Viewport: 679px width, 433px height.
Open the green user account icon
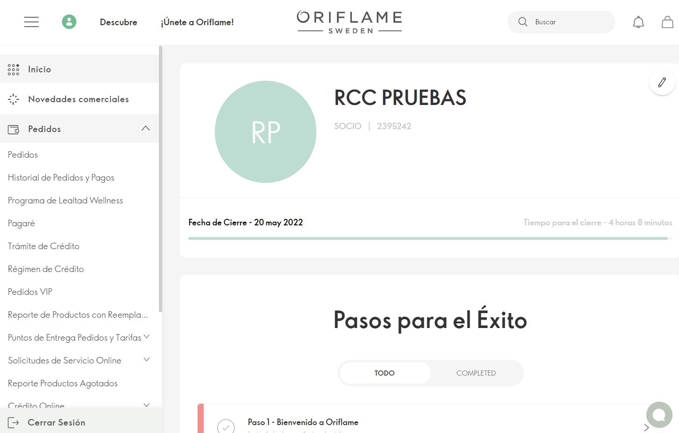69,21
